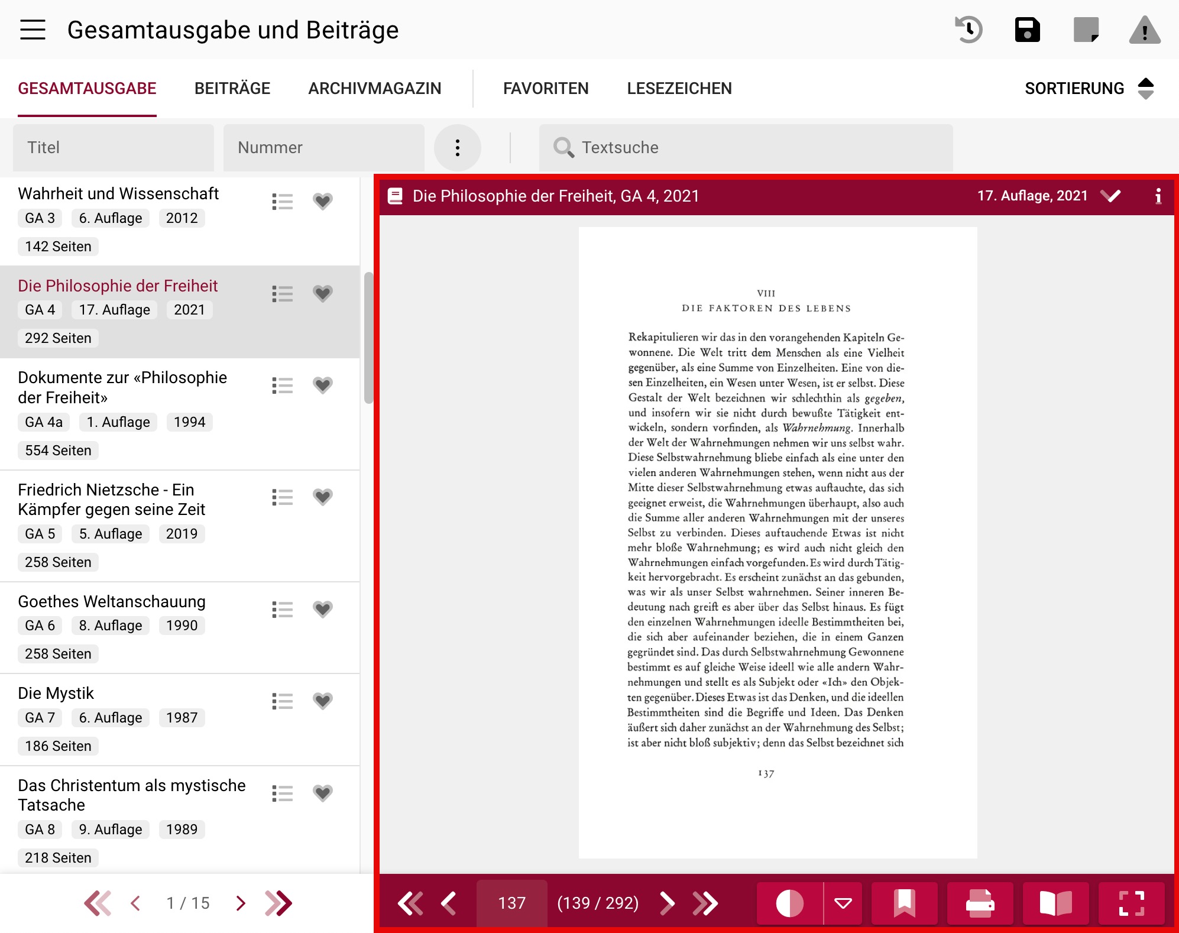The image size is (1179, 933).
Task: Open the notes sticky icon
Action: click(x=1086, y=30)
